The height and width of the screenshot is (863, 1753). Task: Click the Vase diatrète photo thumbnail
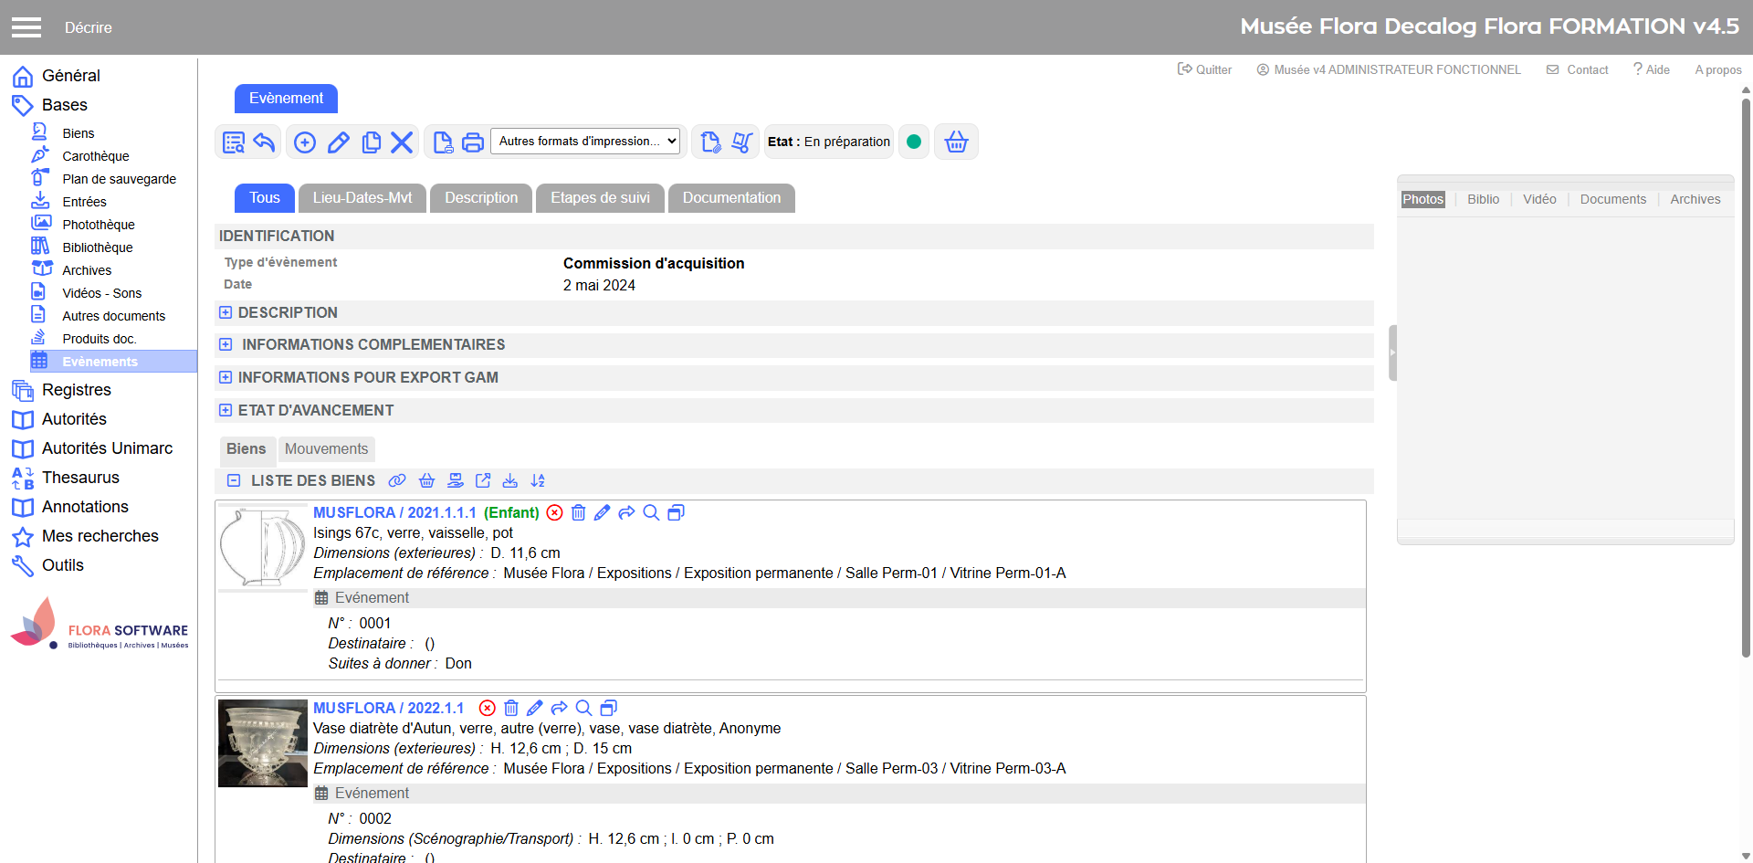[x=263, y=743]
